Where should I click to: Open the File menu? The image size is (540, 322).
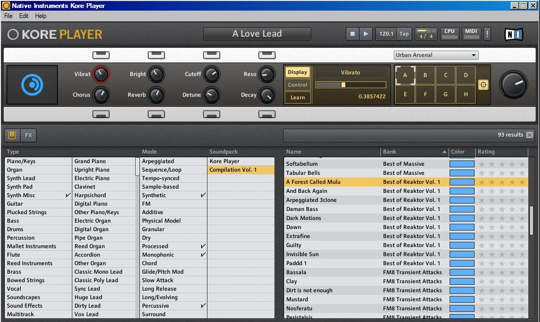click(9, 16)
